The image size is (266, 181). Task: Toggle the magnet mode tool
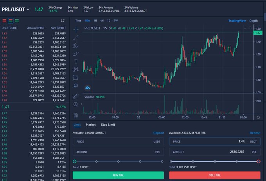pyautogui.click(x=76, y=115)
